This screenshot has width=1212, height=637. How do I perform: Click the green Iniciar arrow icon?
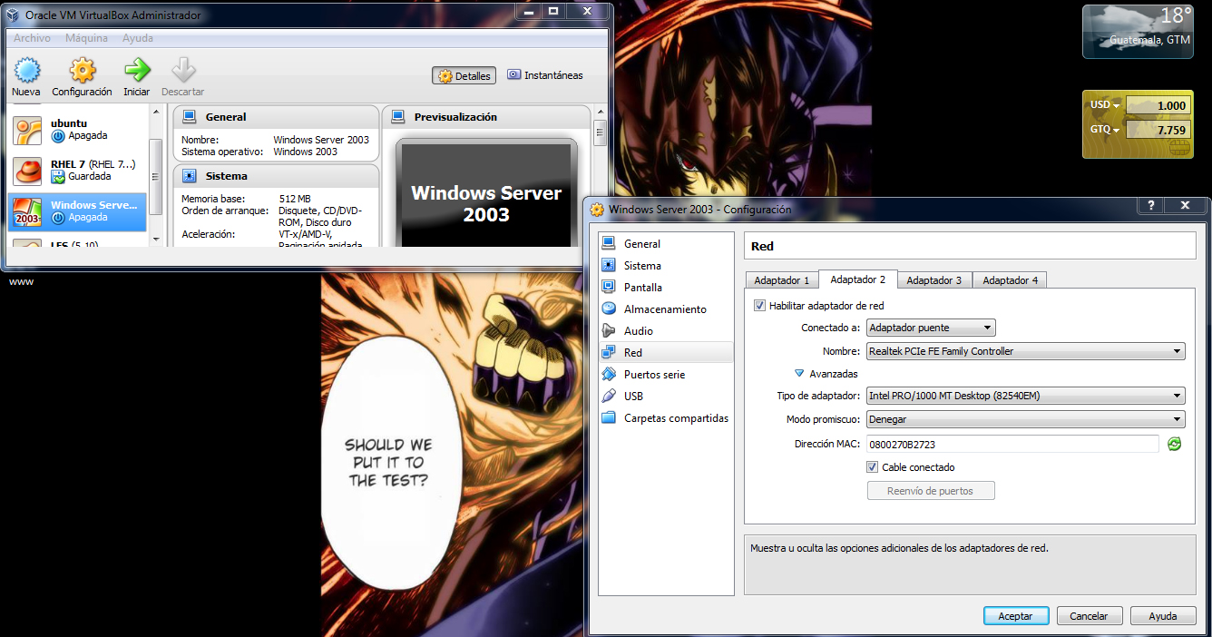[x=137, y=71]
